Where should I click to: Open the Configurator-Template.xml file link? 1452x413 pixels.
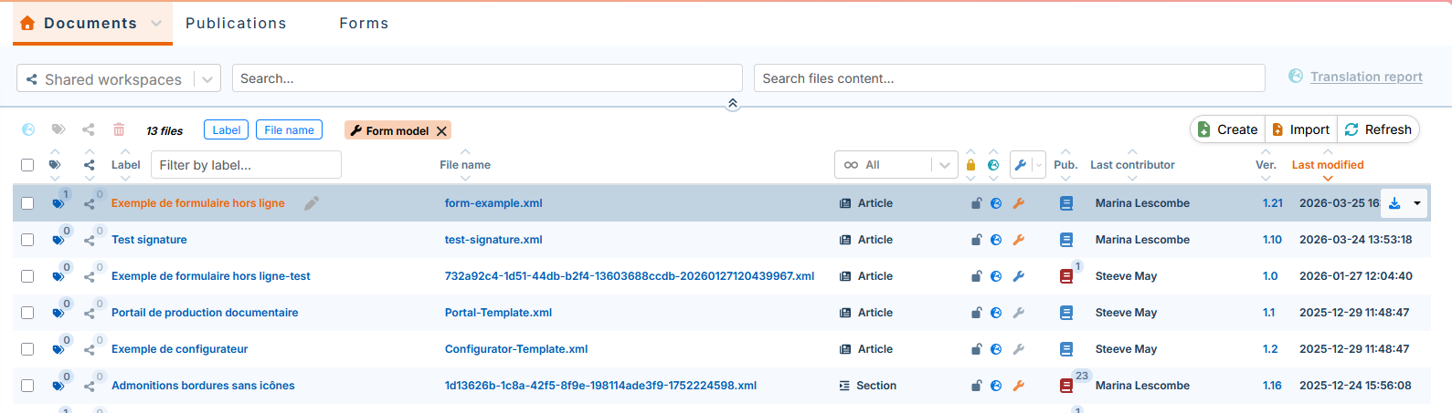pyautogui.click(x=516, y=349)
